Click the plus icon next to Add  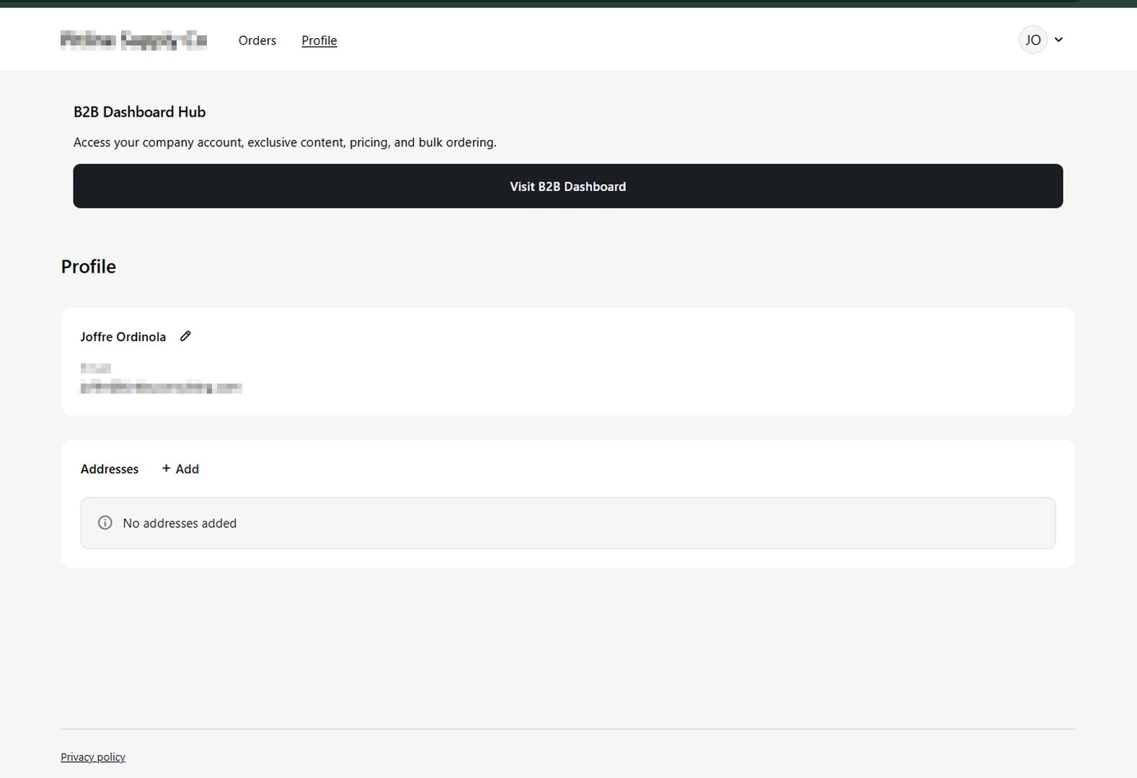[166, 469]
